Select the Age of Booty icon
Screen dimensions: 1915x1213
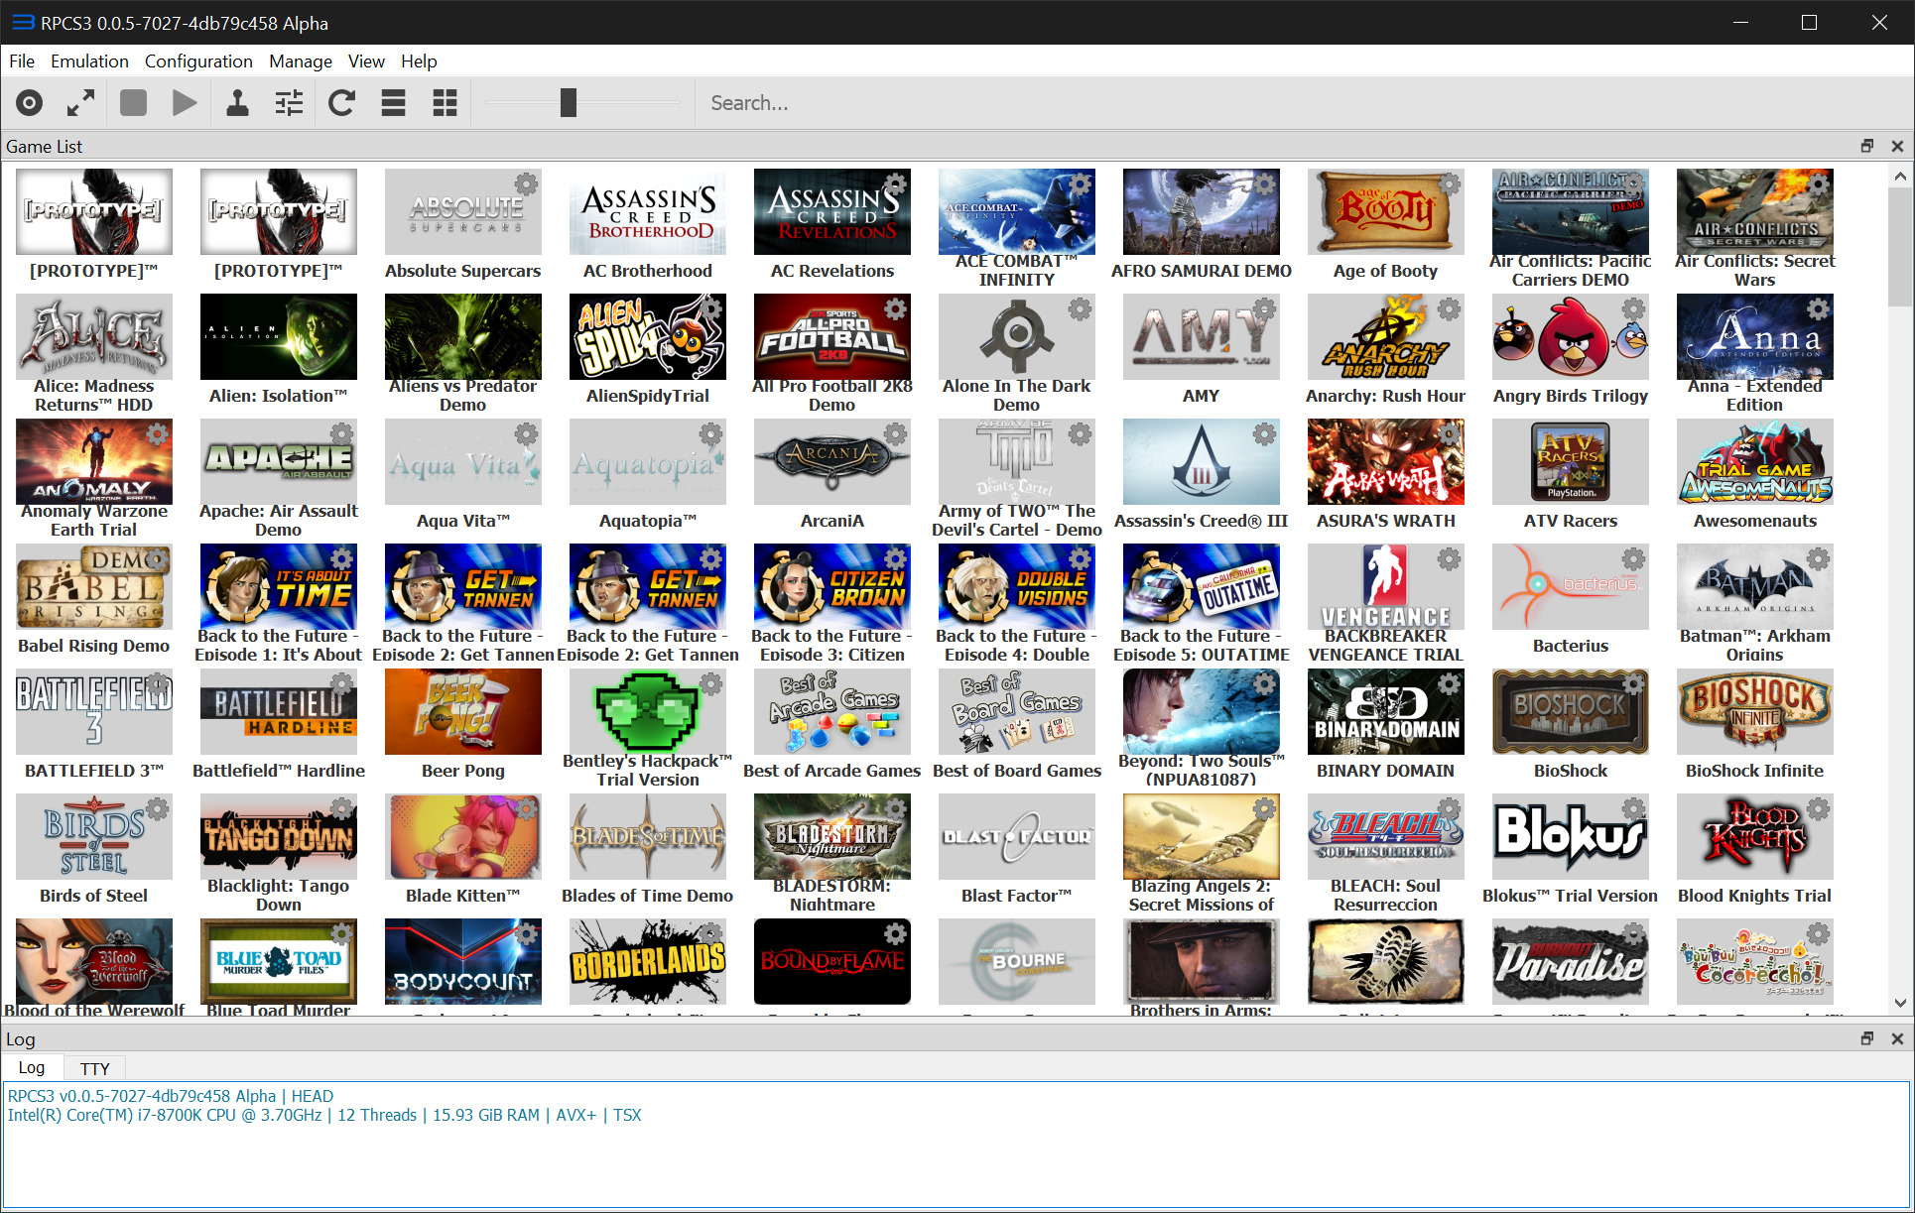point(1386,211)
